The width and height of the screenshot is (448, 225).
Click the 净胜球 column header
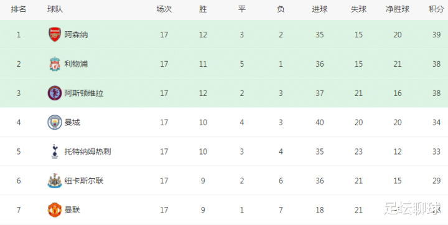(398, 9)
